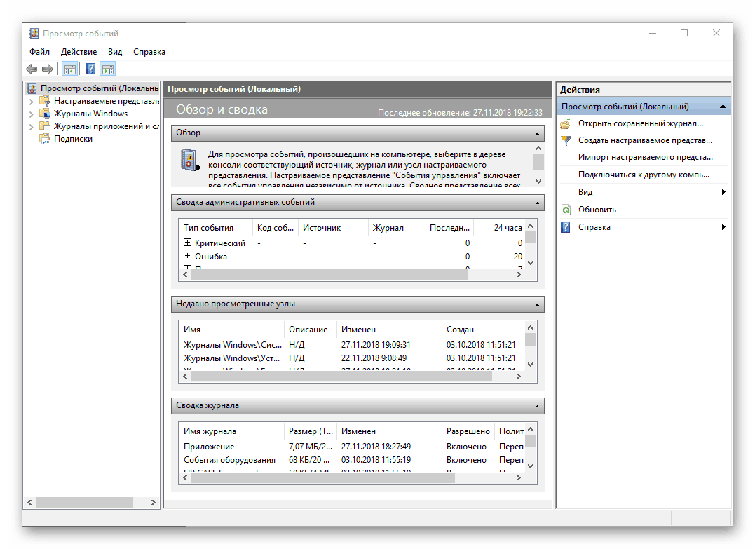755x549 pixels.
Task: Click the green Обновить refresh icon
Action: coord(566,210)
